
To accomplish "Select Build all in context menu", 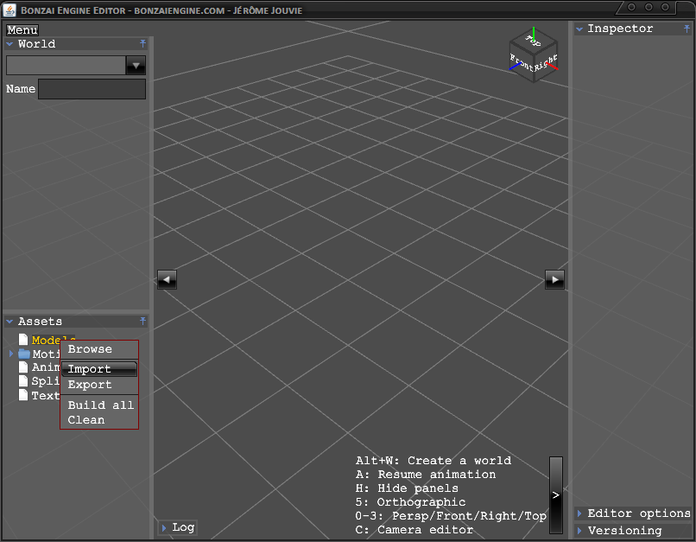I will (x=100, y=405).
